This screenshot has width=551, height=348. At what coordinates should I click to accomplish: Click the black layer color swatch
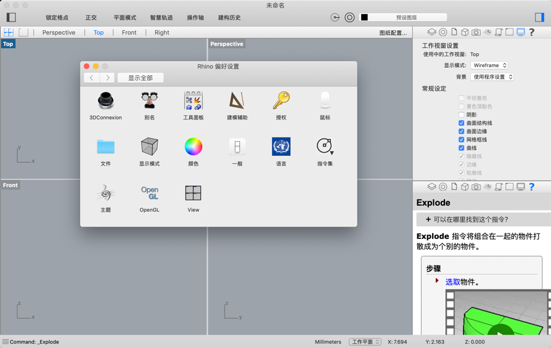tap(364, 17)
